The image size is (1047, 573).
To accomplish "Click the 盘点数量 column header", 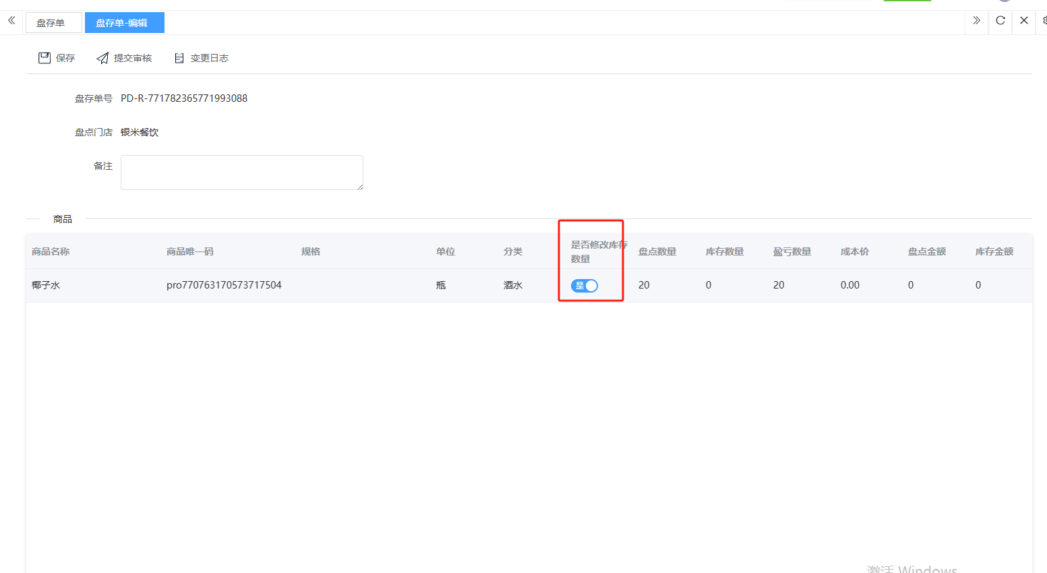I will 657,251.
